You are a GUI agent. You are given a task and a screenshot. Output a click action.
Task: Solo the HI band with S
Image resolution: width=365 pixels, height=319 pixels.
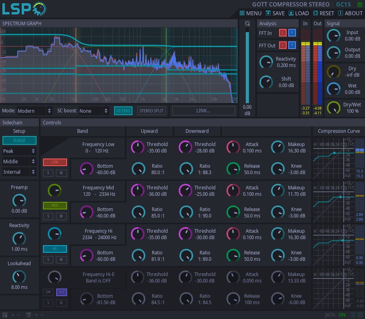pos(48,260)
